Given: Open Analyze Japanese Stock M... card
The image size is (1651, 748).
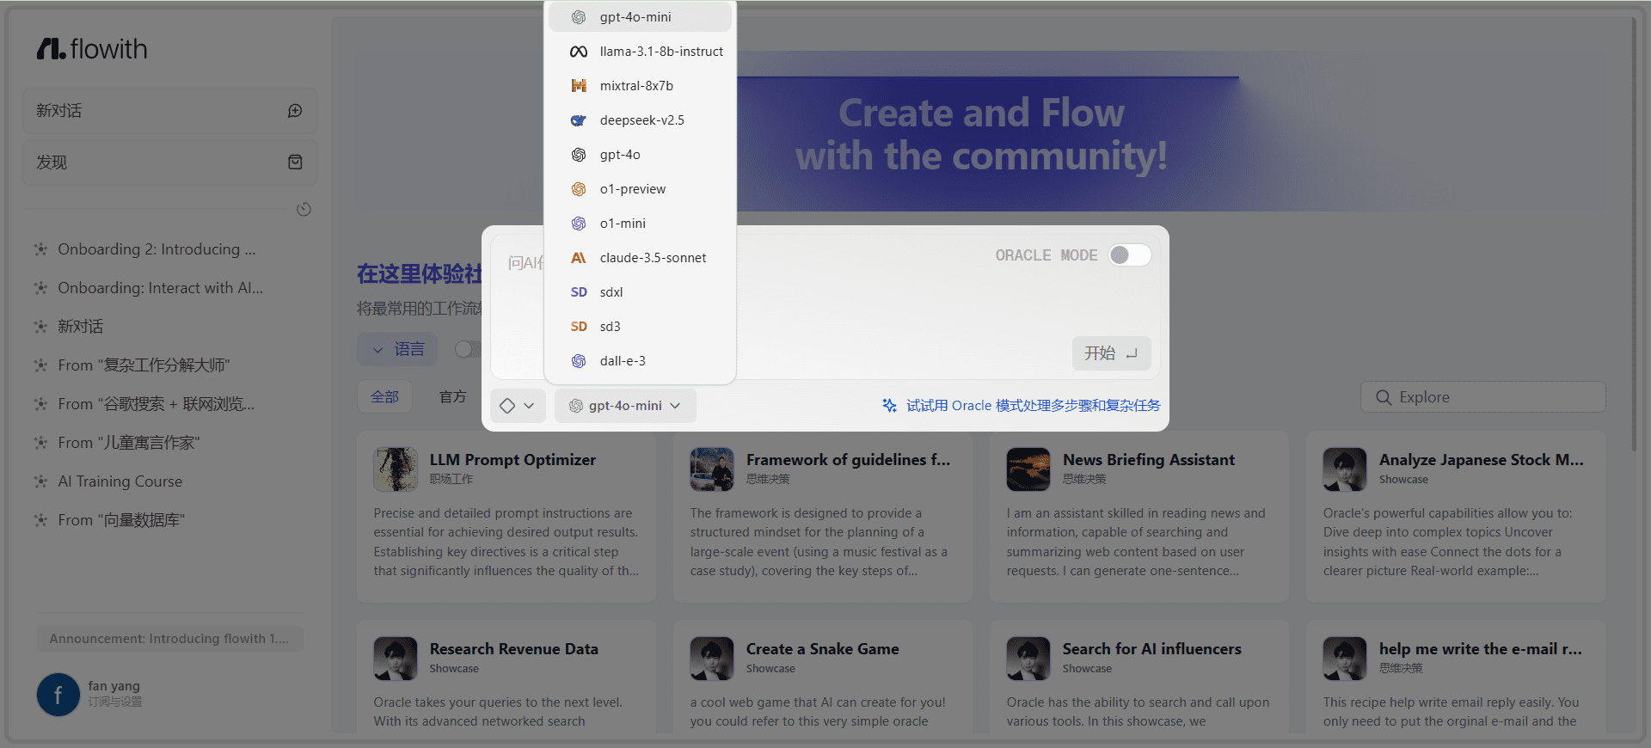Looking at the screenshot, I should (1456, 517).
